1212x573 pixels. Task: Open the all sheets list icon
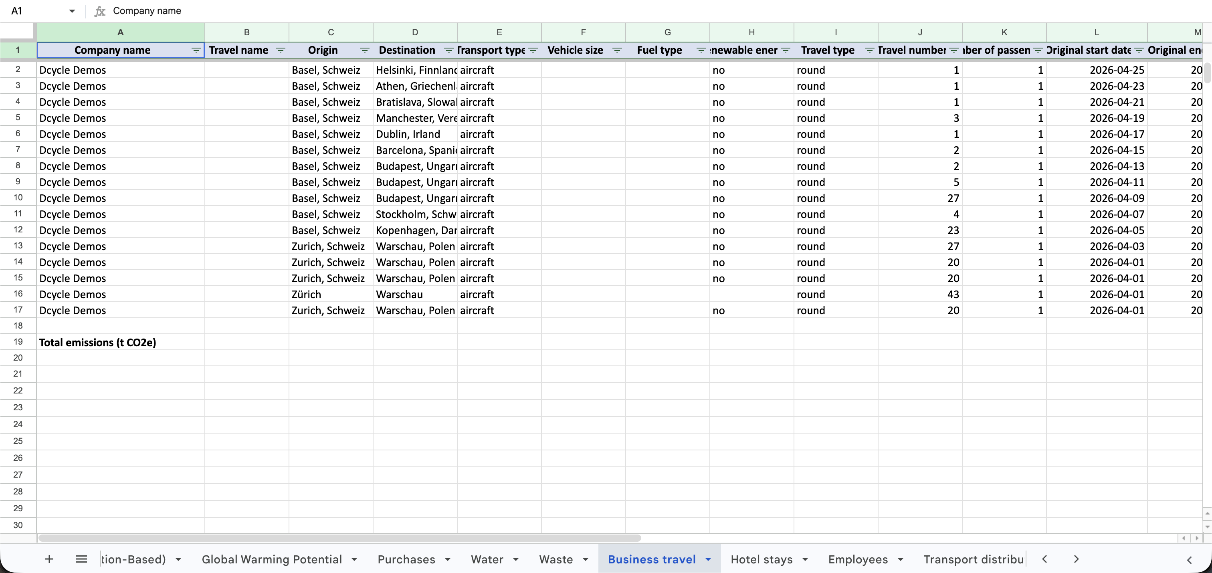tap(81, 559)
